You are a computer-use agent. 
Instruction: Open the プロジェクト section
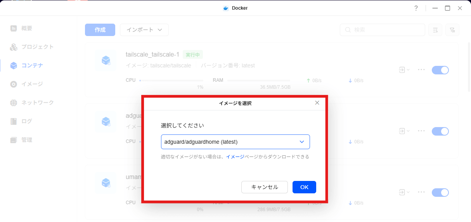click(x=32, y=47)
